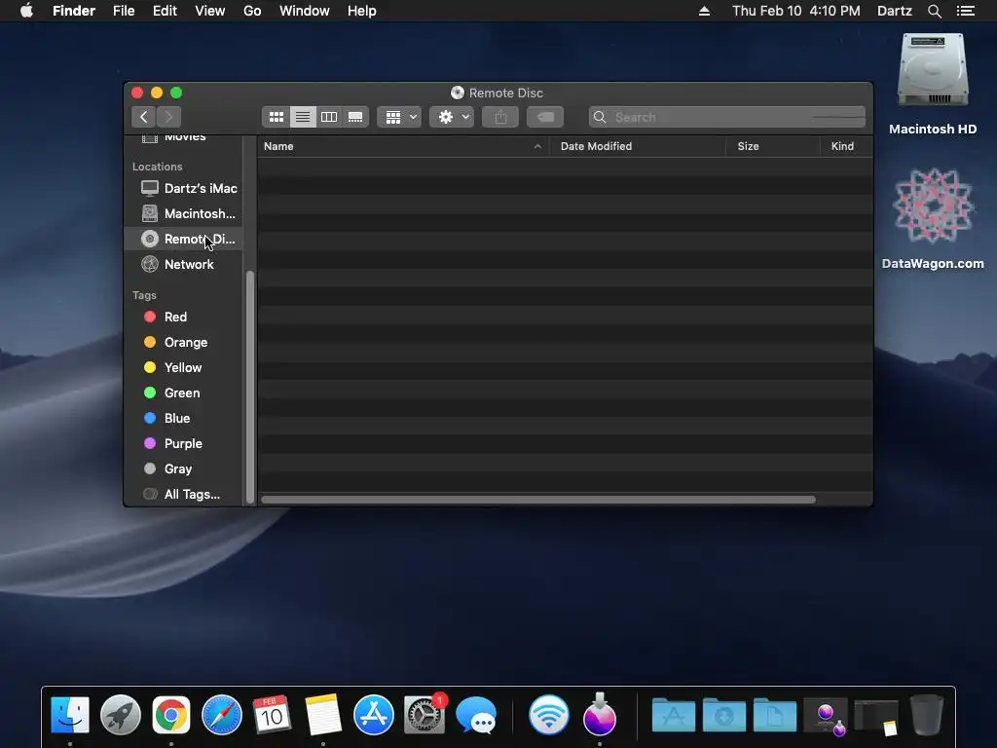The height and width of the screenshot is (748, 997).
Task: Open the Downloads folder in Dock
Action: tap(724, 715)
